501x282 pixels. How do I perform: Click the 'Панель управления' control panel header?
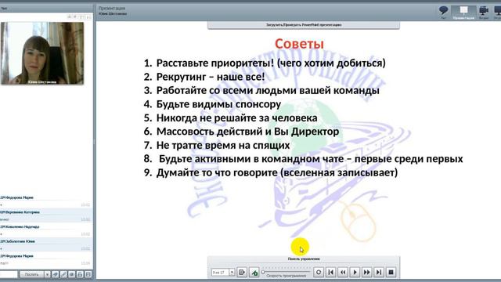pos(304,259)
